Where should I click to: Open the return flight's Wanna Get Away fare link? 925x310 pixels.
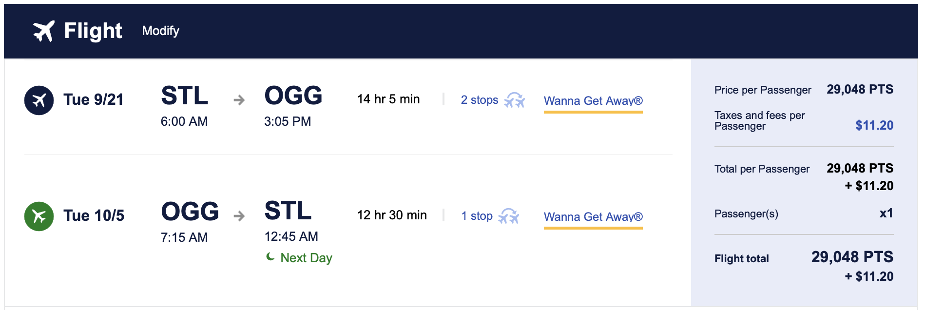[593, 217]
